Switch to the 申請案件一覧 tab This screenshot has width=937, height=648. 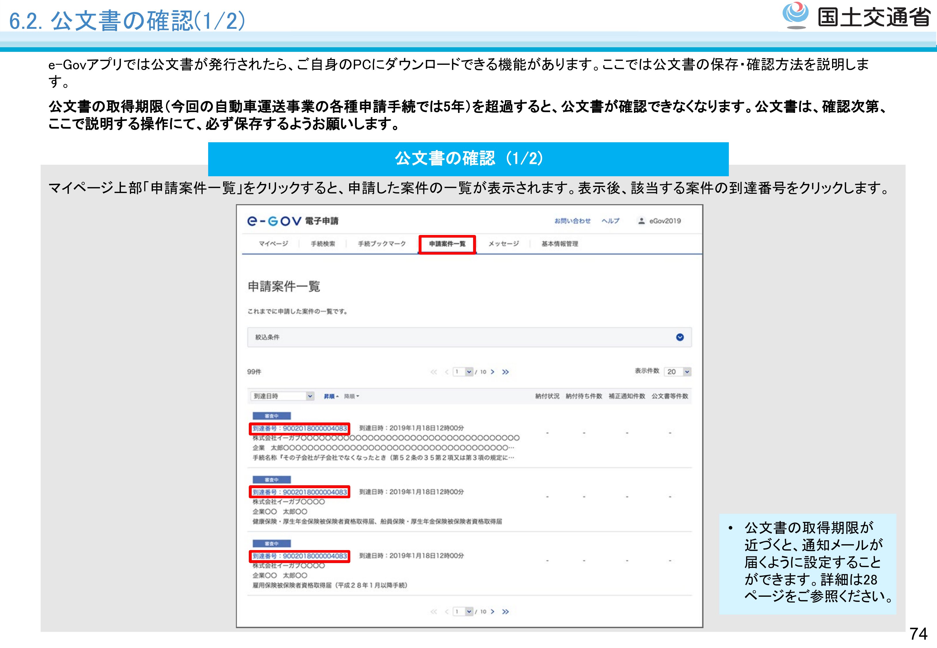tap(447, 244)
